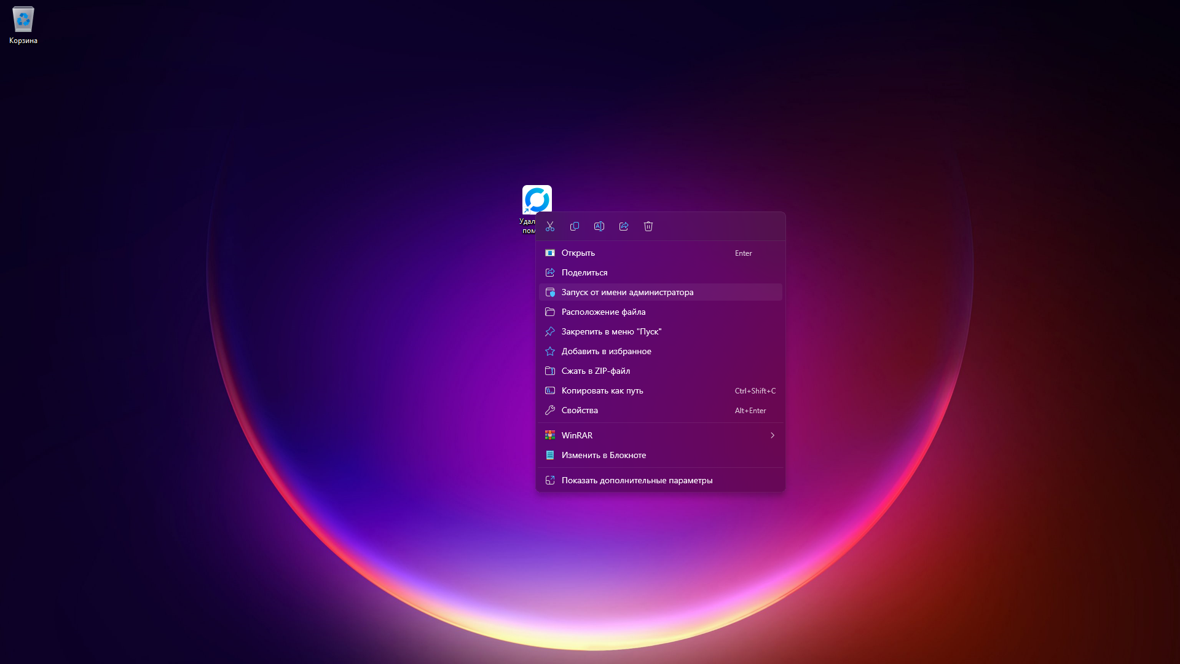This screenshot has height=664, width=1180.
Task: Click the desktop shortcut app icon
Action: (537, 199)
